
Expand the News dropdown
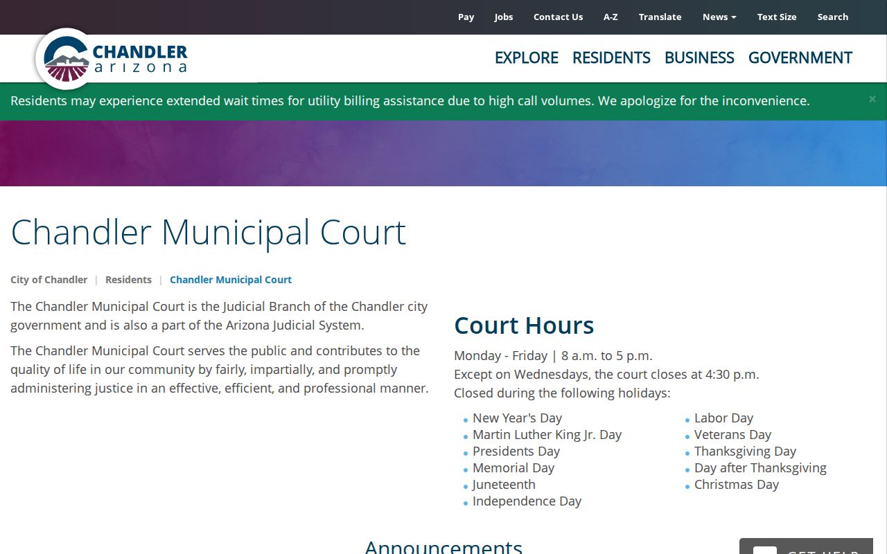click(x=719, y=17)
